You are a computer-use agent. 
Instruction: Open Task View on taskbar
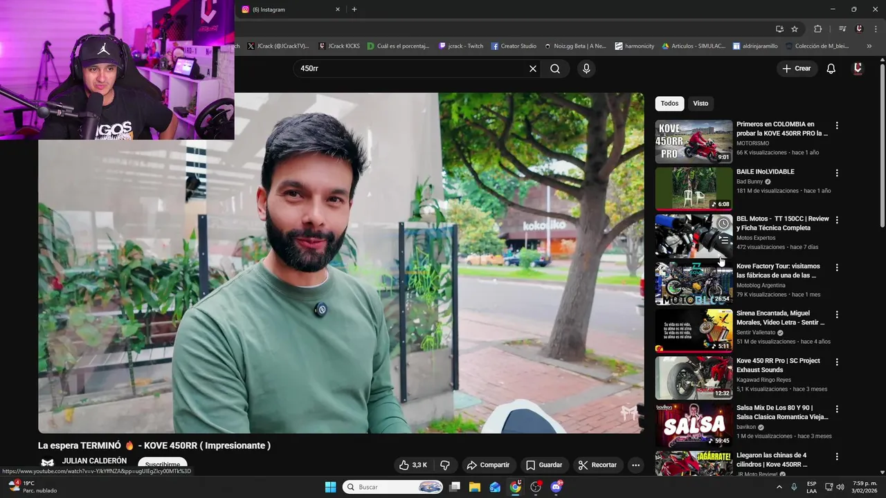point(455,487)
